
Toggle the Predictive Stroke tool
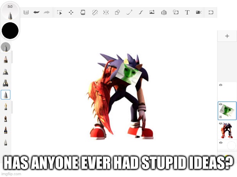[x=129, y=12]
